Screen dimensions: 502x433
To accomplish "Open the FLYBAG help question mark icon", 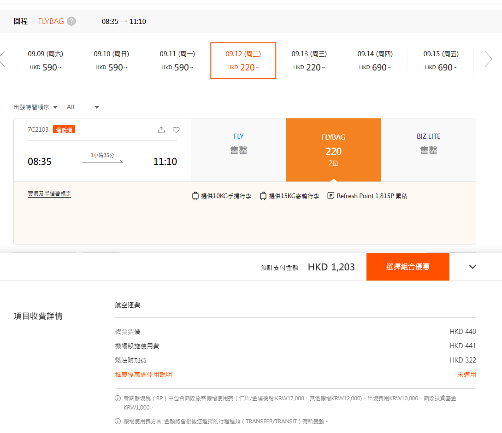I will [72, 21].
